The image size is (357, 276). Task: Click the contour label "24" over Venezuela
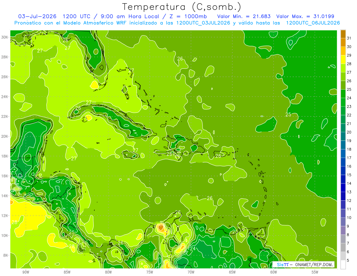click(192, 249)
